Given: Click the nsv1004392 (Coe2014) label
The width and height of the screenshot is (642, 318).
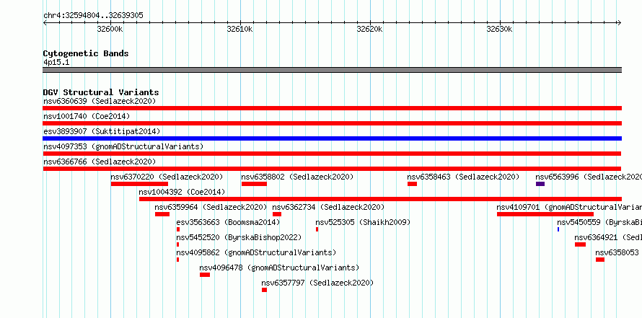Looking at the screenshot, I should click(x=183, y=192).
